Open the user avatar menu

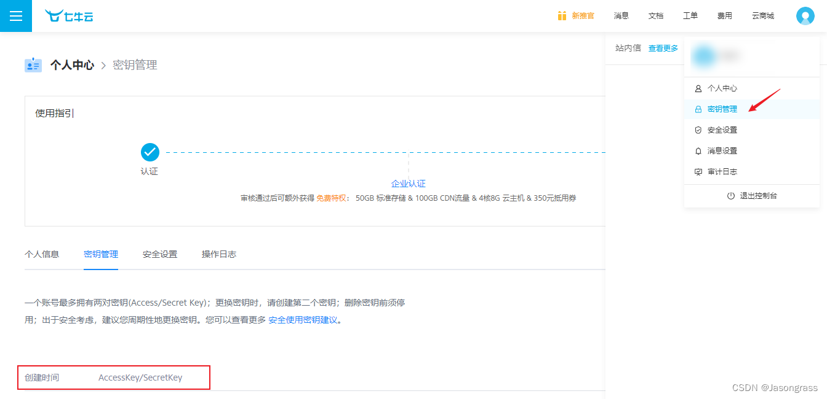[805, 15]
